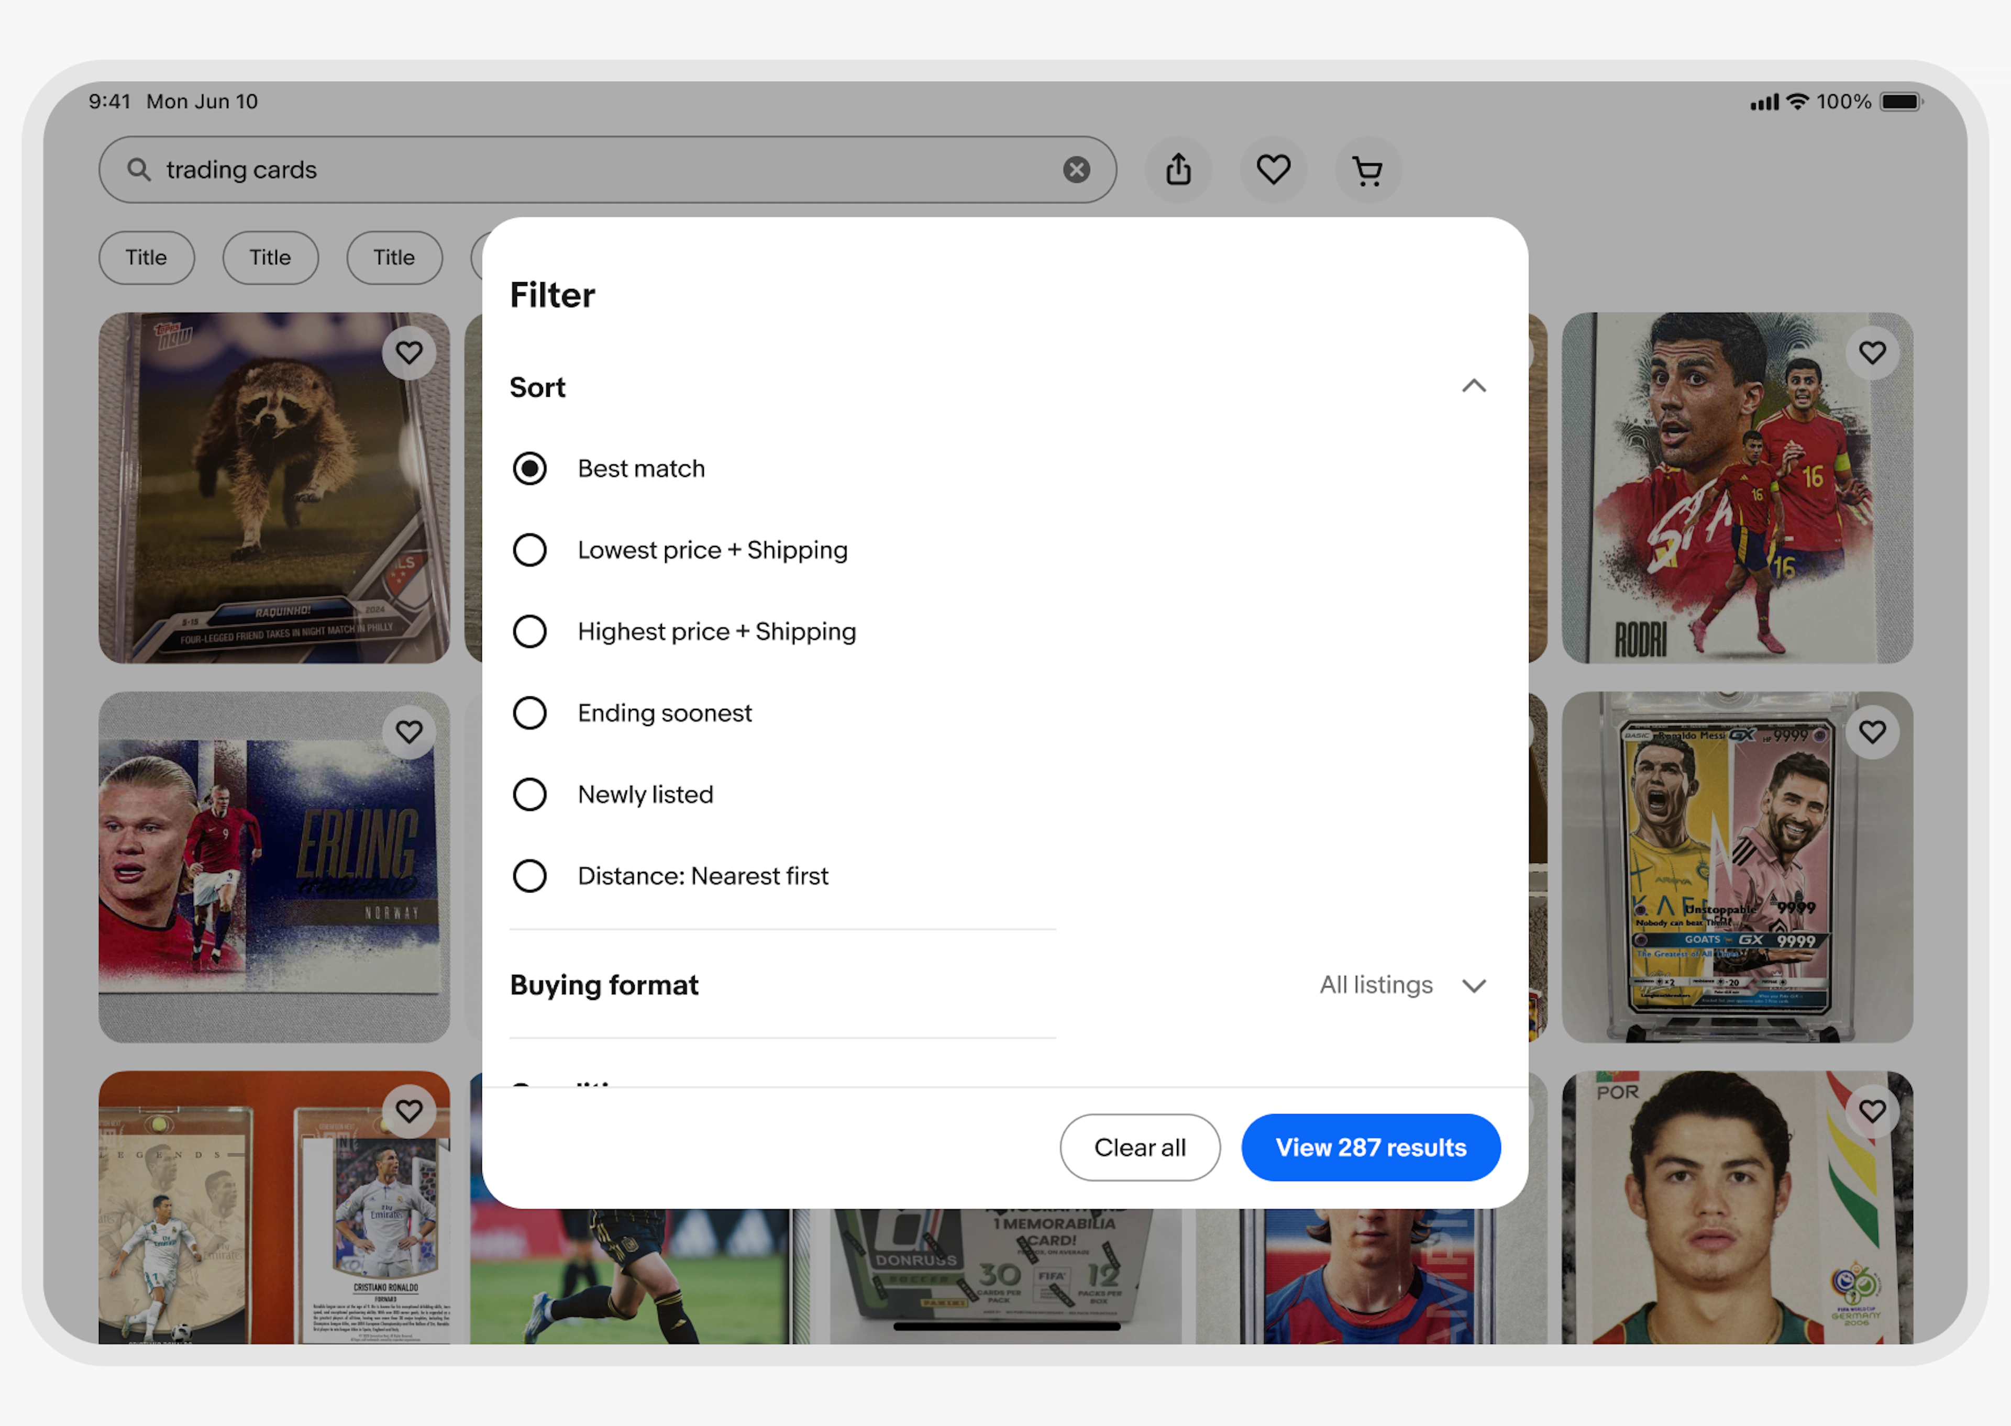This screenshot has height=1426, width=2011.
Task: Favorite the Rodri Spain card
Action: tap(1872, 353)
